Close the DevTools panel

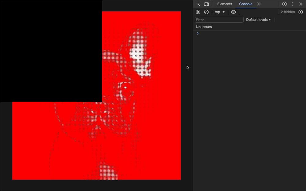300,4
